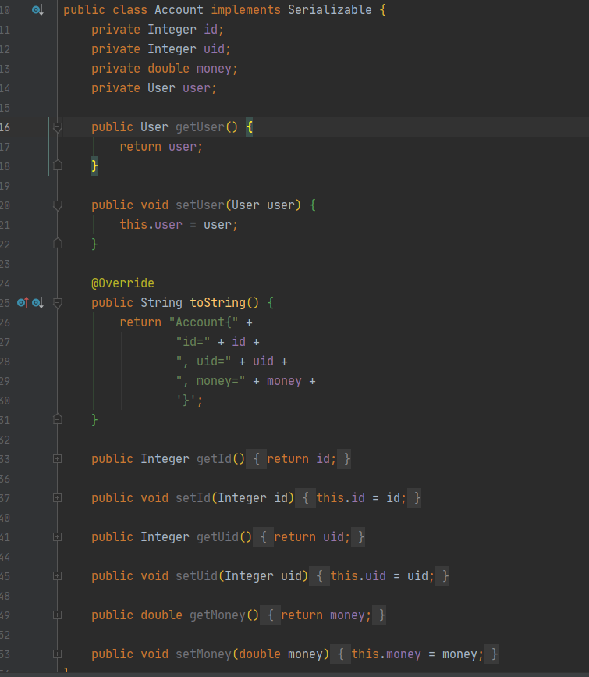
Task: Click the setUid method name
Action: (197, 576)
